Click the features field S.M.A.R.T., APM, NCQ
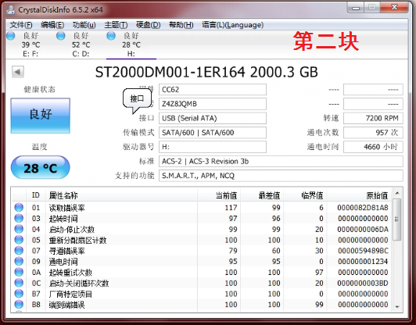This screenshot has width=416, height=325. tap(281, 176)
